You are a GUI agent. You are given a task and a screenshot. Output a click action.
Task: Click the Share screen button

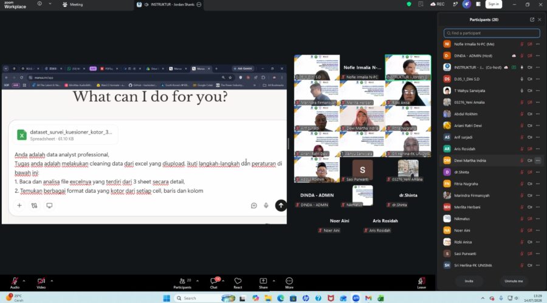(263, 283)
